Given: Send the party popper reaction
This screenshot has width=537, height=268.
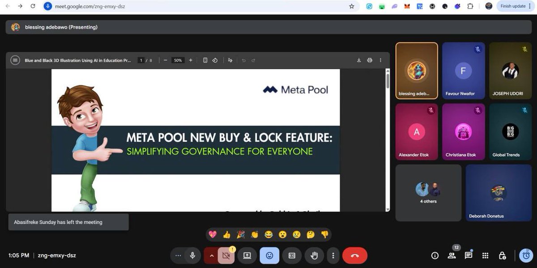Looking at the screenshot, I should click(x=241, y=234).
